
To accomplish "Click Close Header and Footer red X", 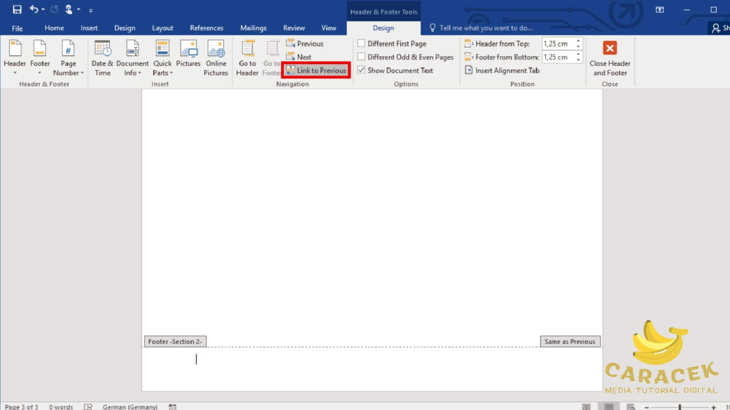I will click(x=610, y=48).
